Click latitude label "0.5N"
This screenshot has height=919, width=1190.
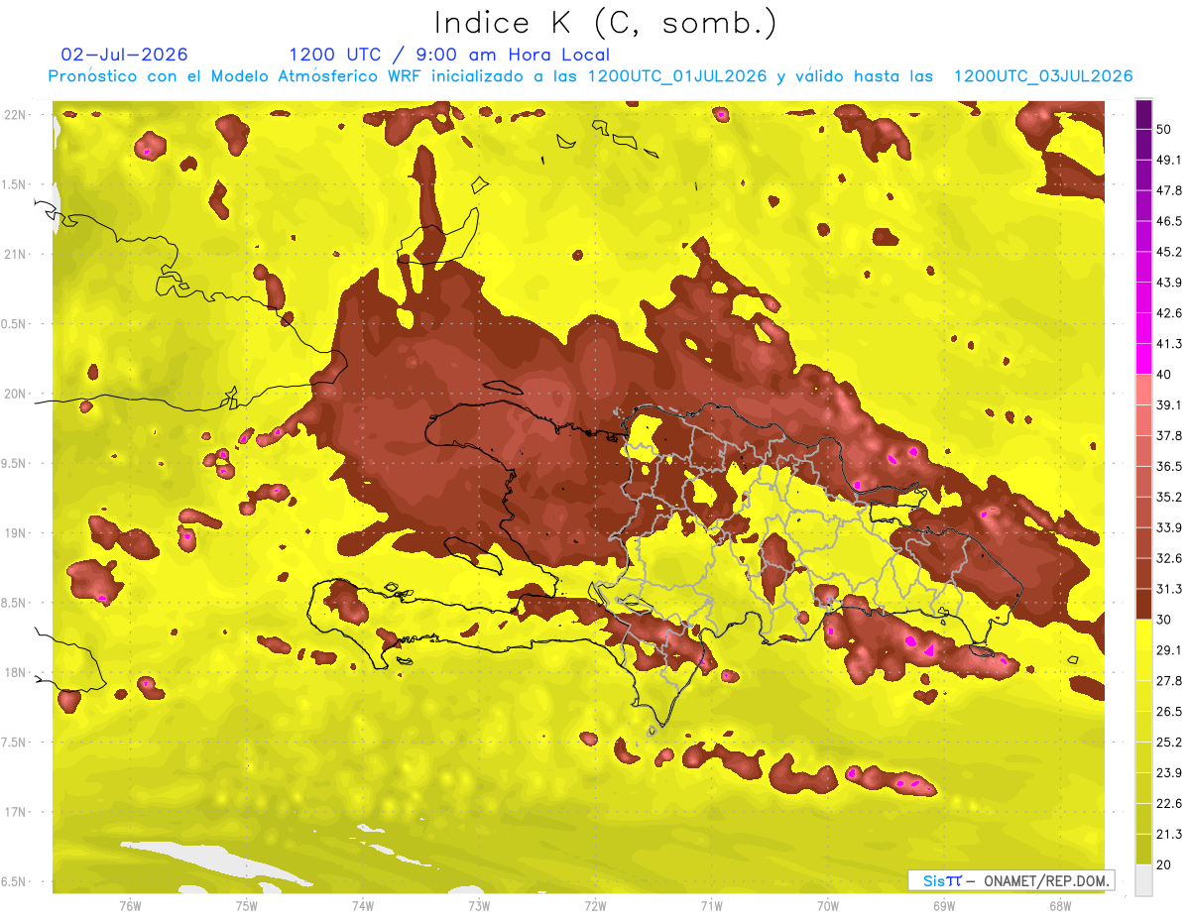coord(13,324)
